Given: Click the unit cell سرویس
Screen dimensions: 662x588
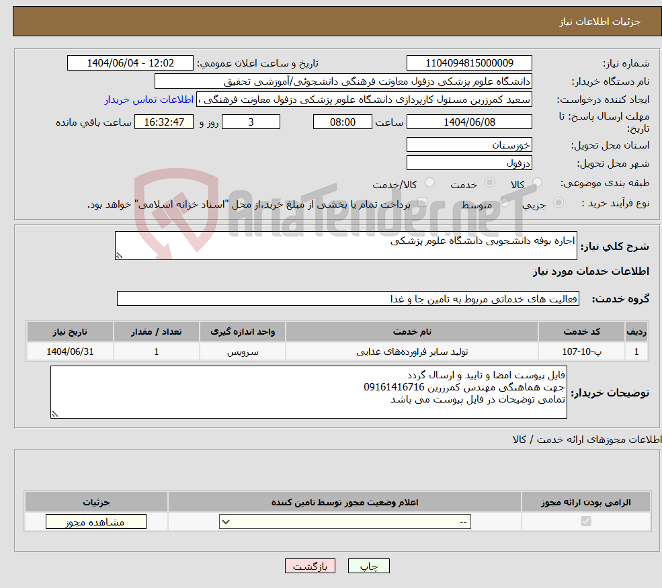Looking at the screenshot, I should pos(243,351).
